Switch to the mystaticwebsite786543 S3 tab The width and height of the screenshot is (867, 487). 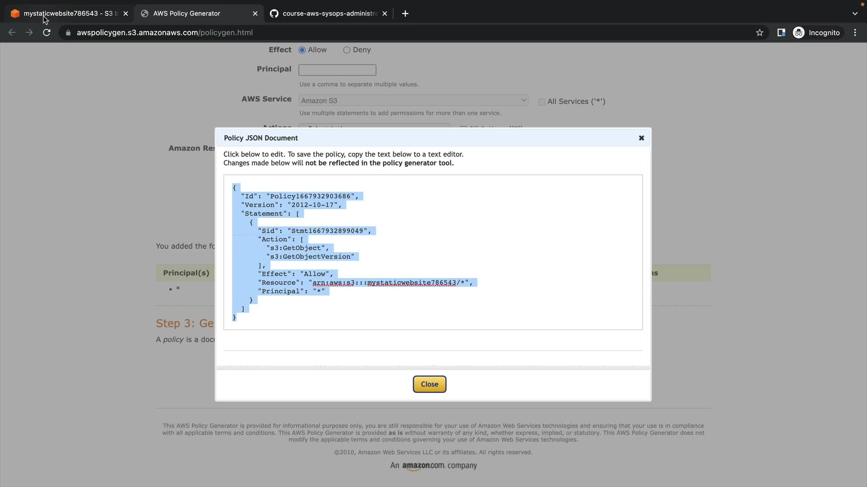tap(68, 14)
